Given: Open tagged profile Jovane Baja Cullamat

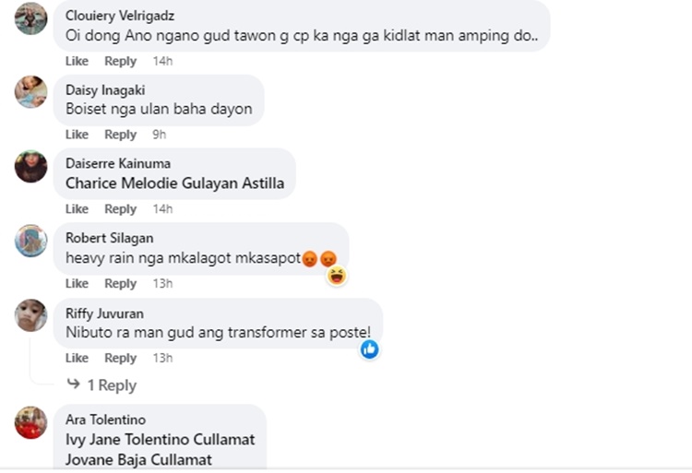Looking at the screenshot, I should [x=138, y=459].
